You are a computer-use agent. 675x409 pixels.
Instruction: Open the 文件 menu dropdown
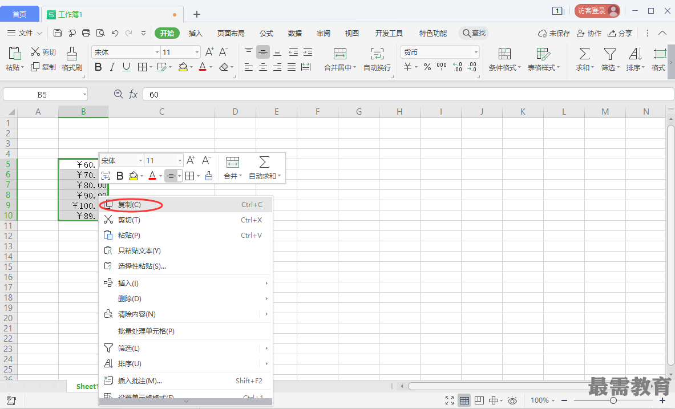[x=25, y=33]
